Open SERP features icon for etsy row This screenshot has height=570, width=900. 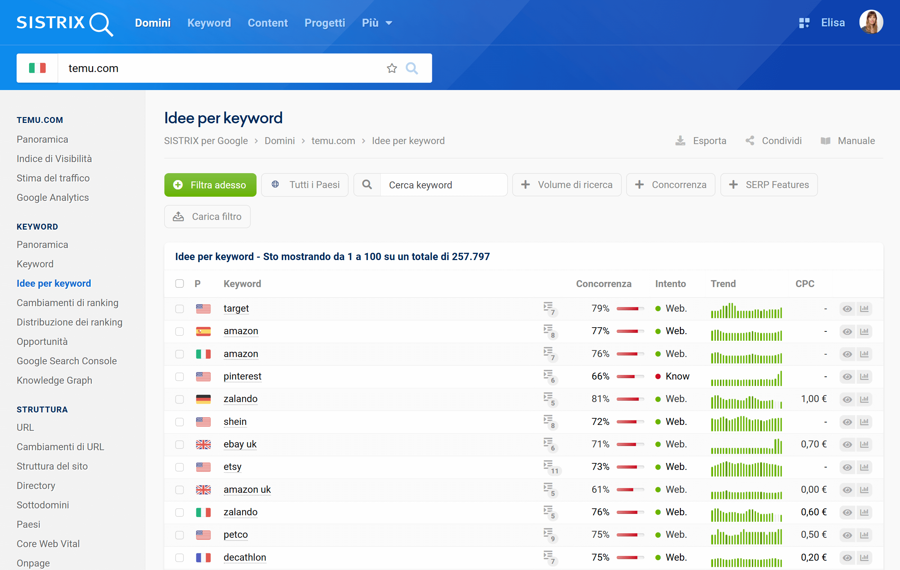pos(552,467)
